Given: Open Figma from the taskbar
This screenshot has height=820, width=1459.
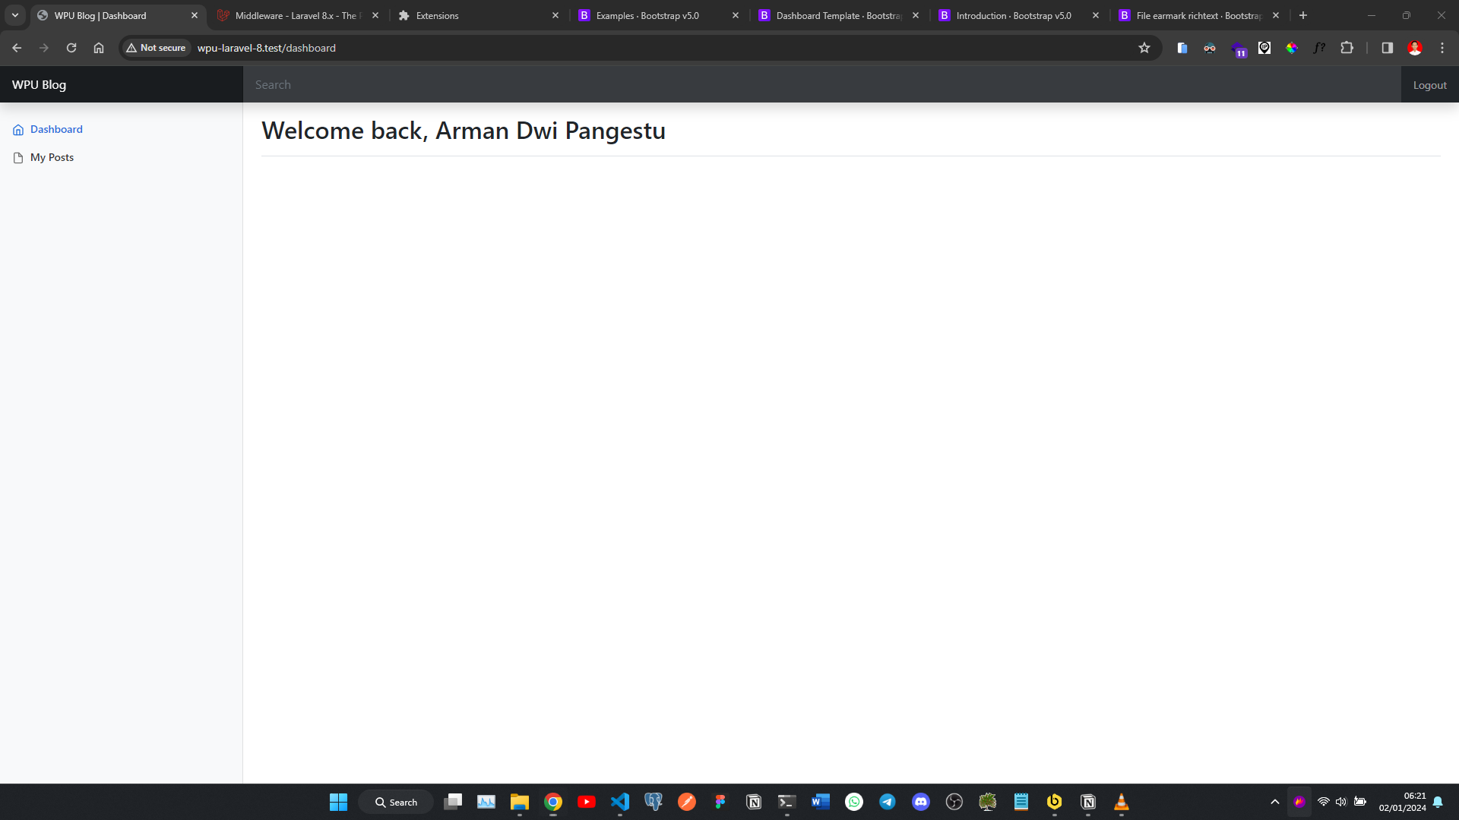Looking at the screenshot, I should (x=720, y=802).
